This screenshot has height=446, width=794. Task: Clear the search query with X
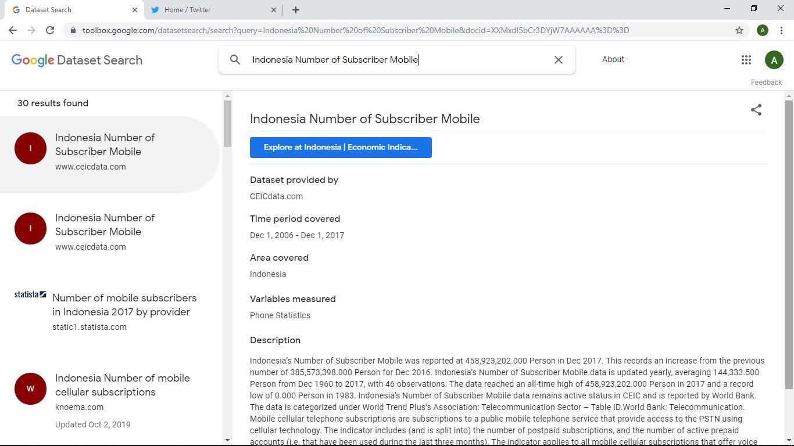[559, 60]
